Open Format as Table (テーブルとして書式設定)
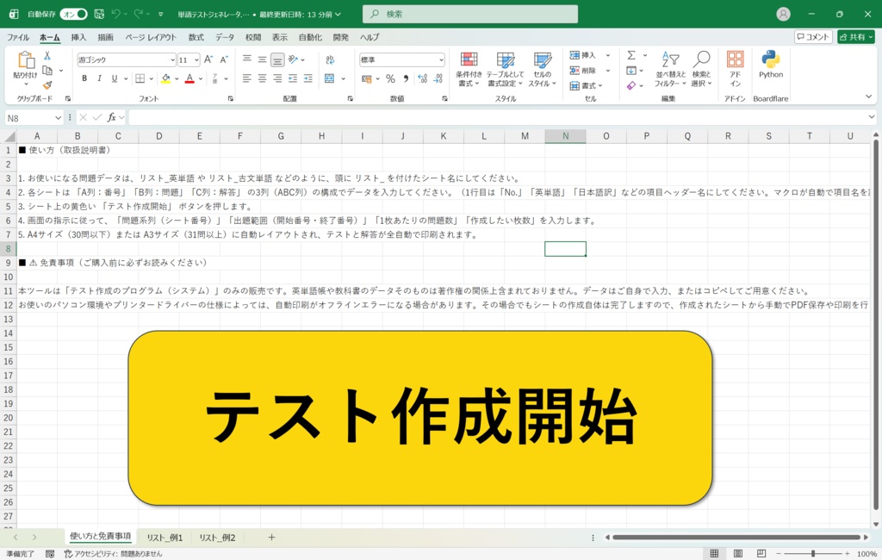This screenshot has height=560, width=882. click(505, 69)
